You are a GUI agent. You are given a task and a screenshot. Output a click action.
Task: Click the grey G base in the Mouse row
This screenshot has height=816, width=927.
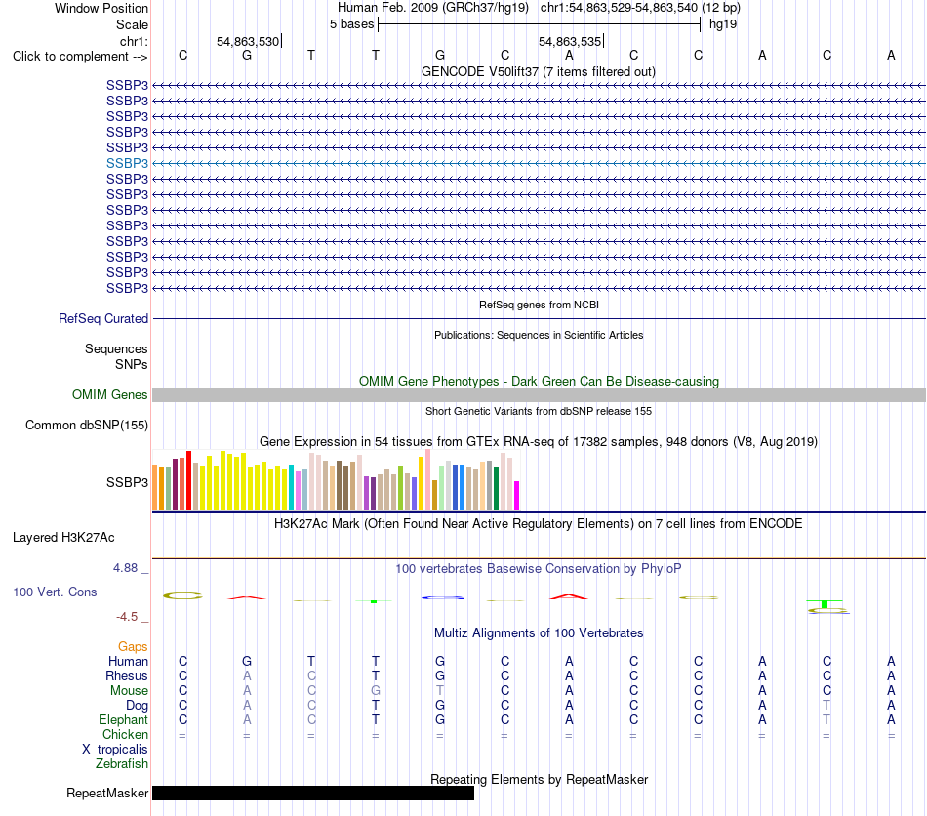click(x=376, y=691)
